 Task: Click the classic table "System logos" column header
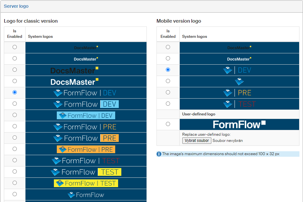[x=40, y=37]
